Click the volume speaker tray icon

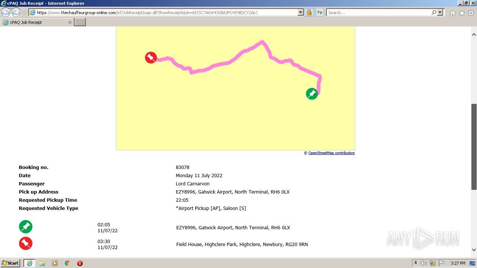(x=424, y=263)
